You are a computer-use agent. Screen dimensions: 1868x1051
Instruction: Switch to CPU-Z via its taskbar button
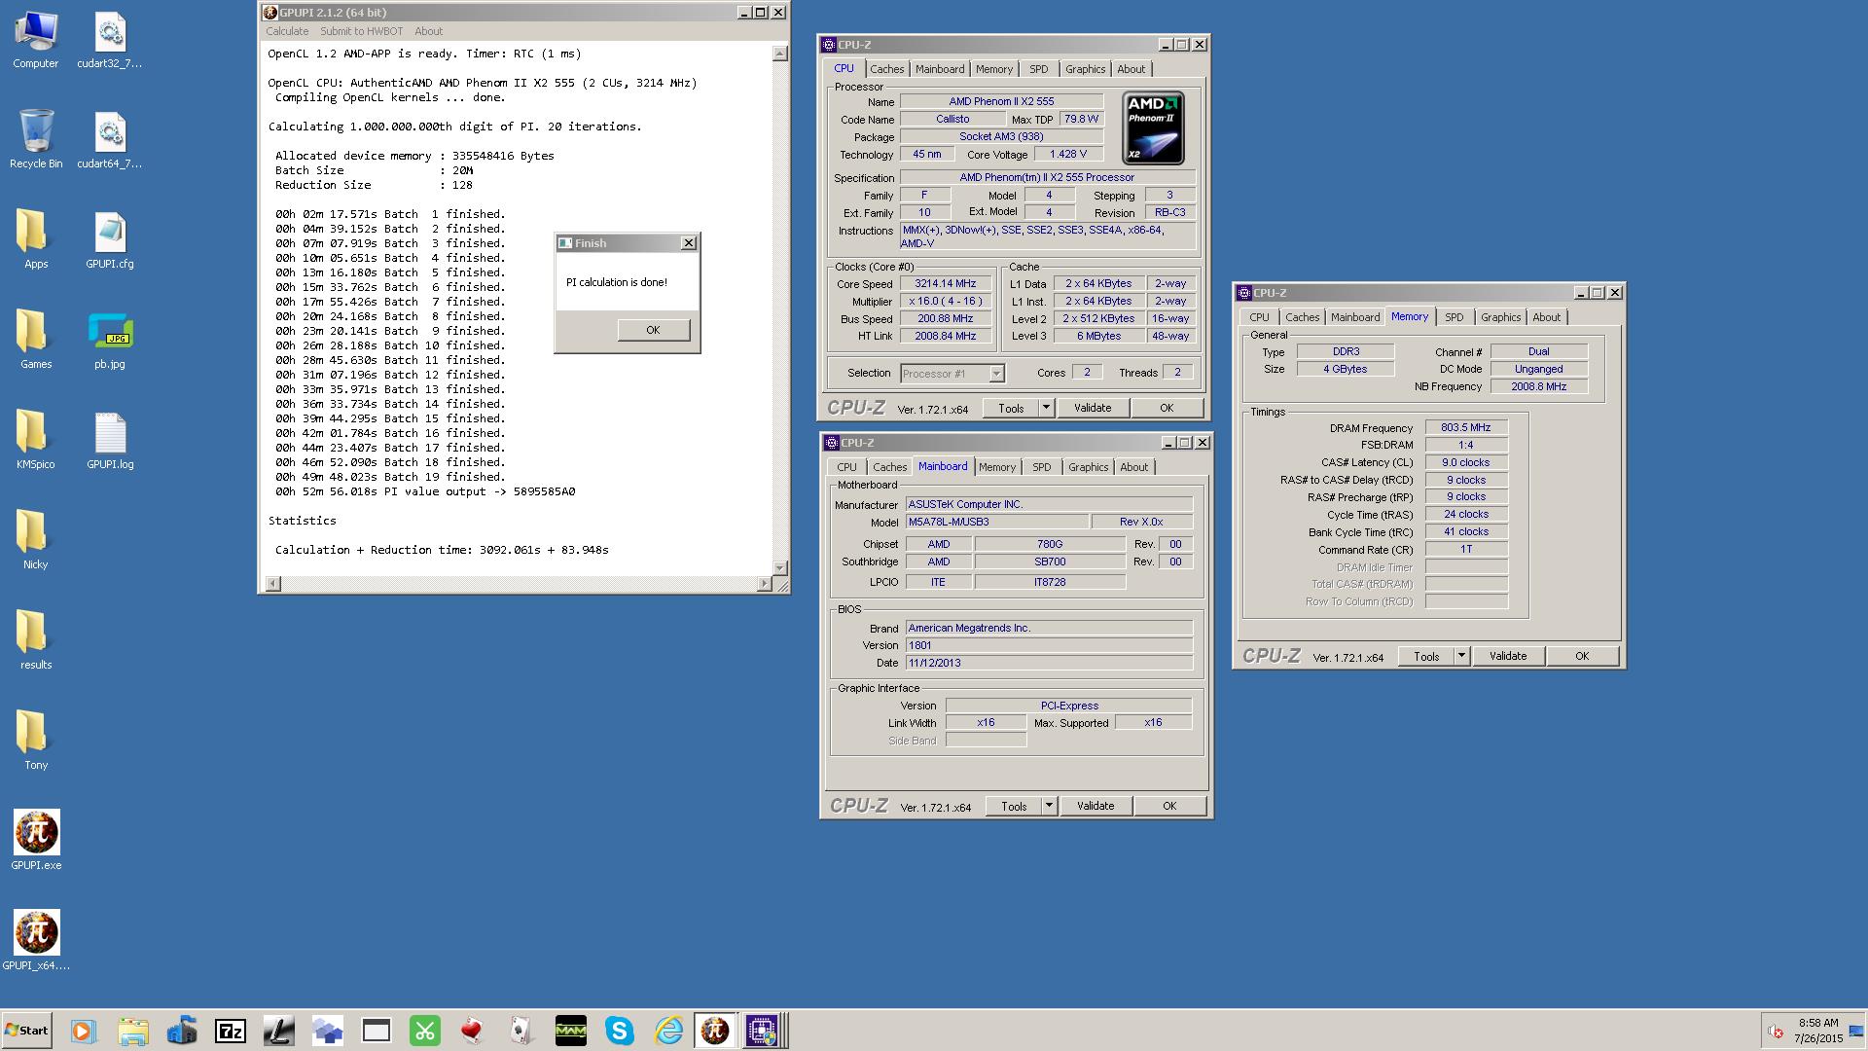click(763, 1031)
